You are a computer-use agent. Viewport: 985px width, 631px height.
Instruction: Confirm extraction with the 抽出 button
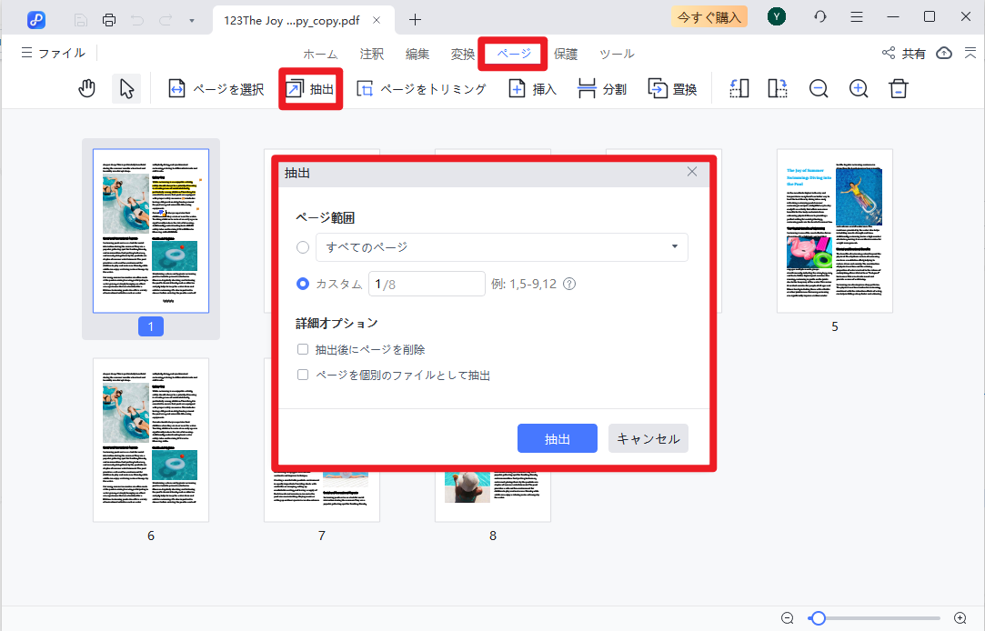557,437
